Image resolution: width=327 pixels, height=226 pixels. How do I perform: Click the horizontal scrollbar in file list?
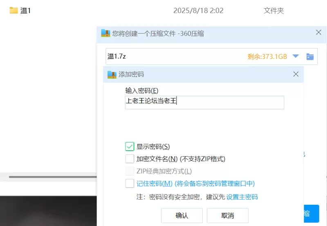[53, 177]
